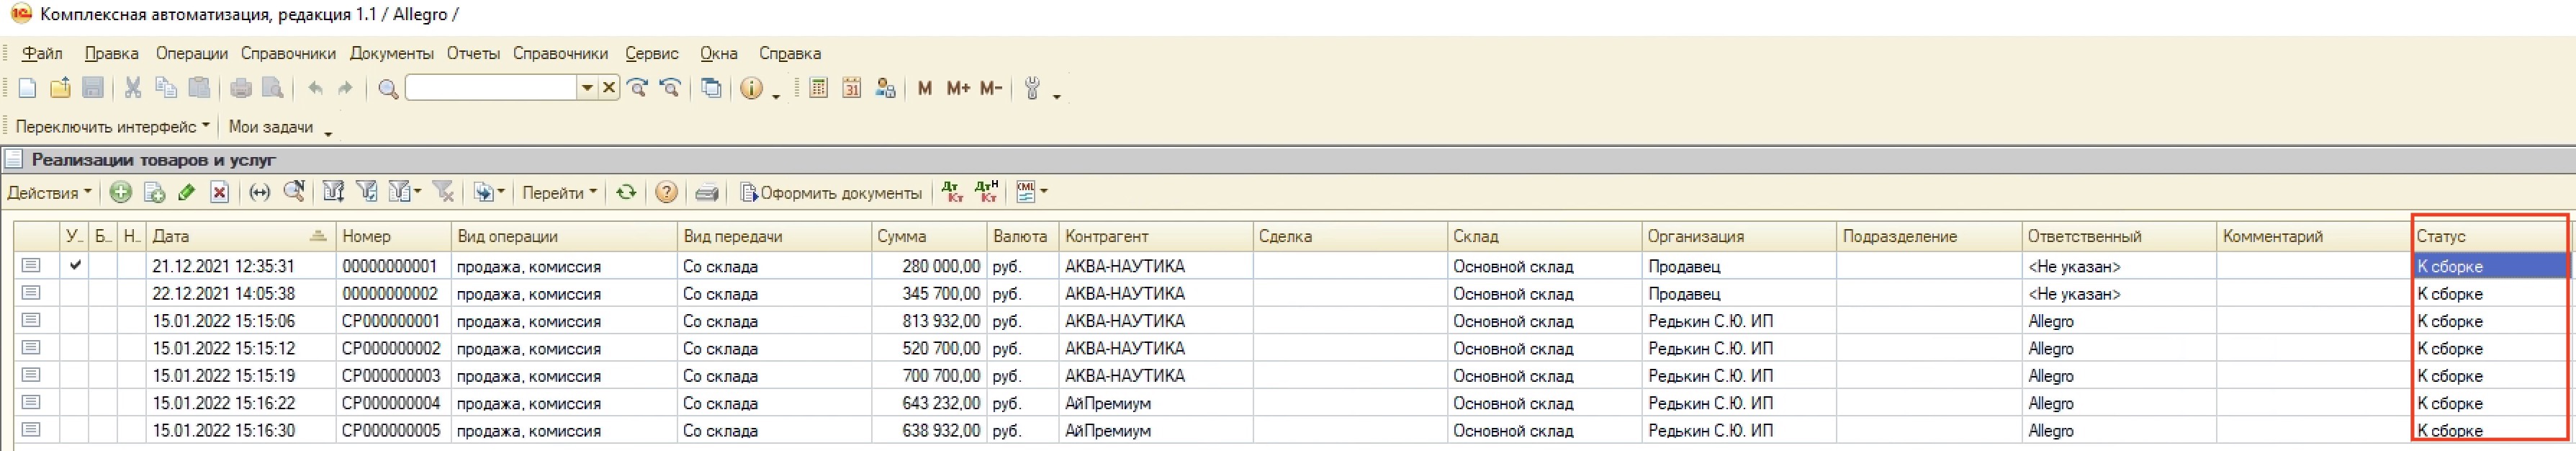The width and height of the screenshot is (2576, 451).
Task: Click the filter by current value icon
Action: coord(367,192)
